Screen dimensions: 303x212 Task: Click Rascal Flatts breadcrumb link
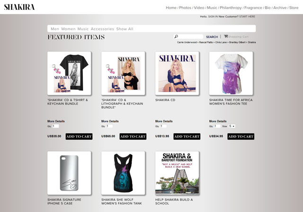[x=206, y=42]
